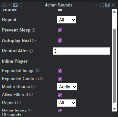Click the vertical expand arrows icon
Screen dimensions: 118x117
coord(21,5)
